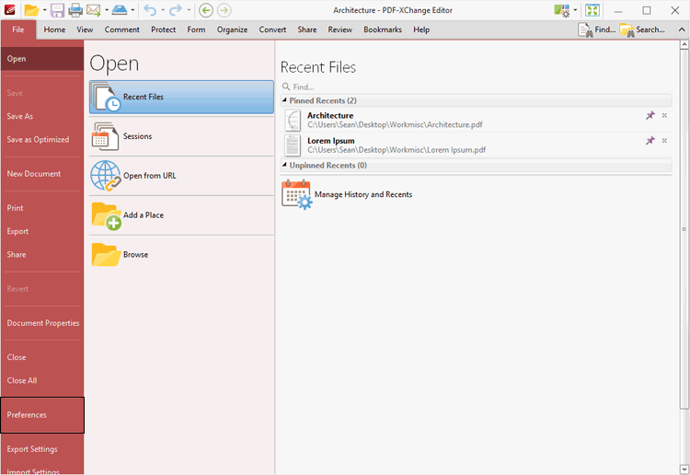Click the Scan icon in quick toolbar

121,10
